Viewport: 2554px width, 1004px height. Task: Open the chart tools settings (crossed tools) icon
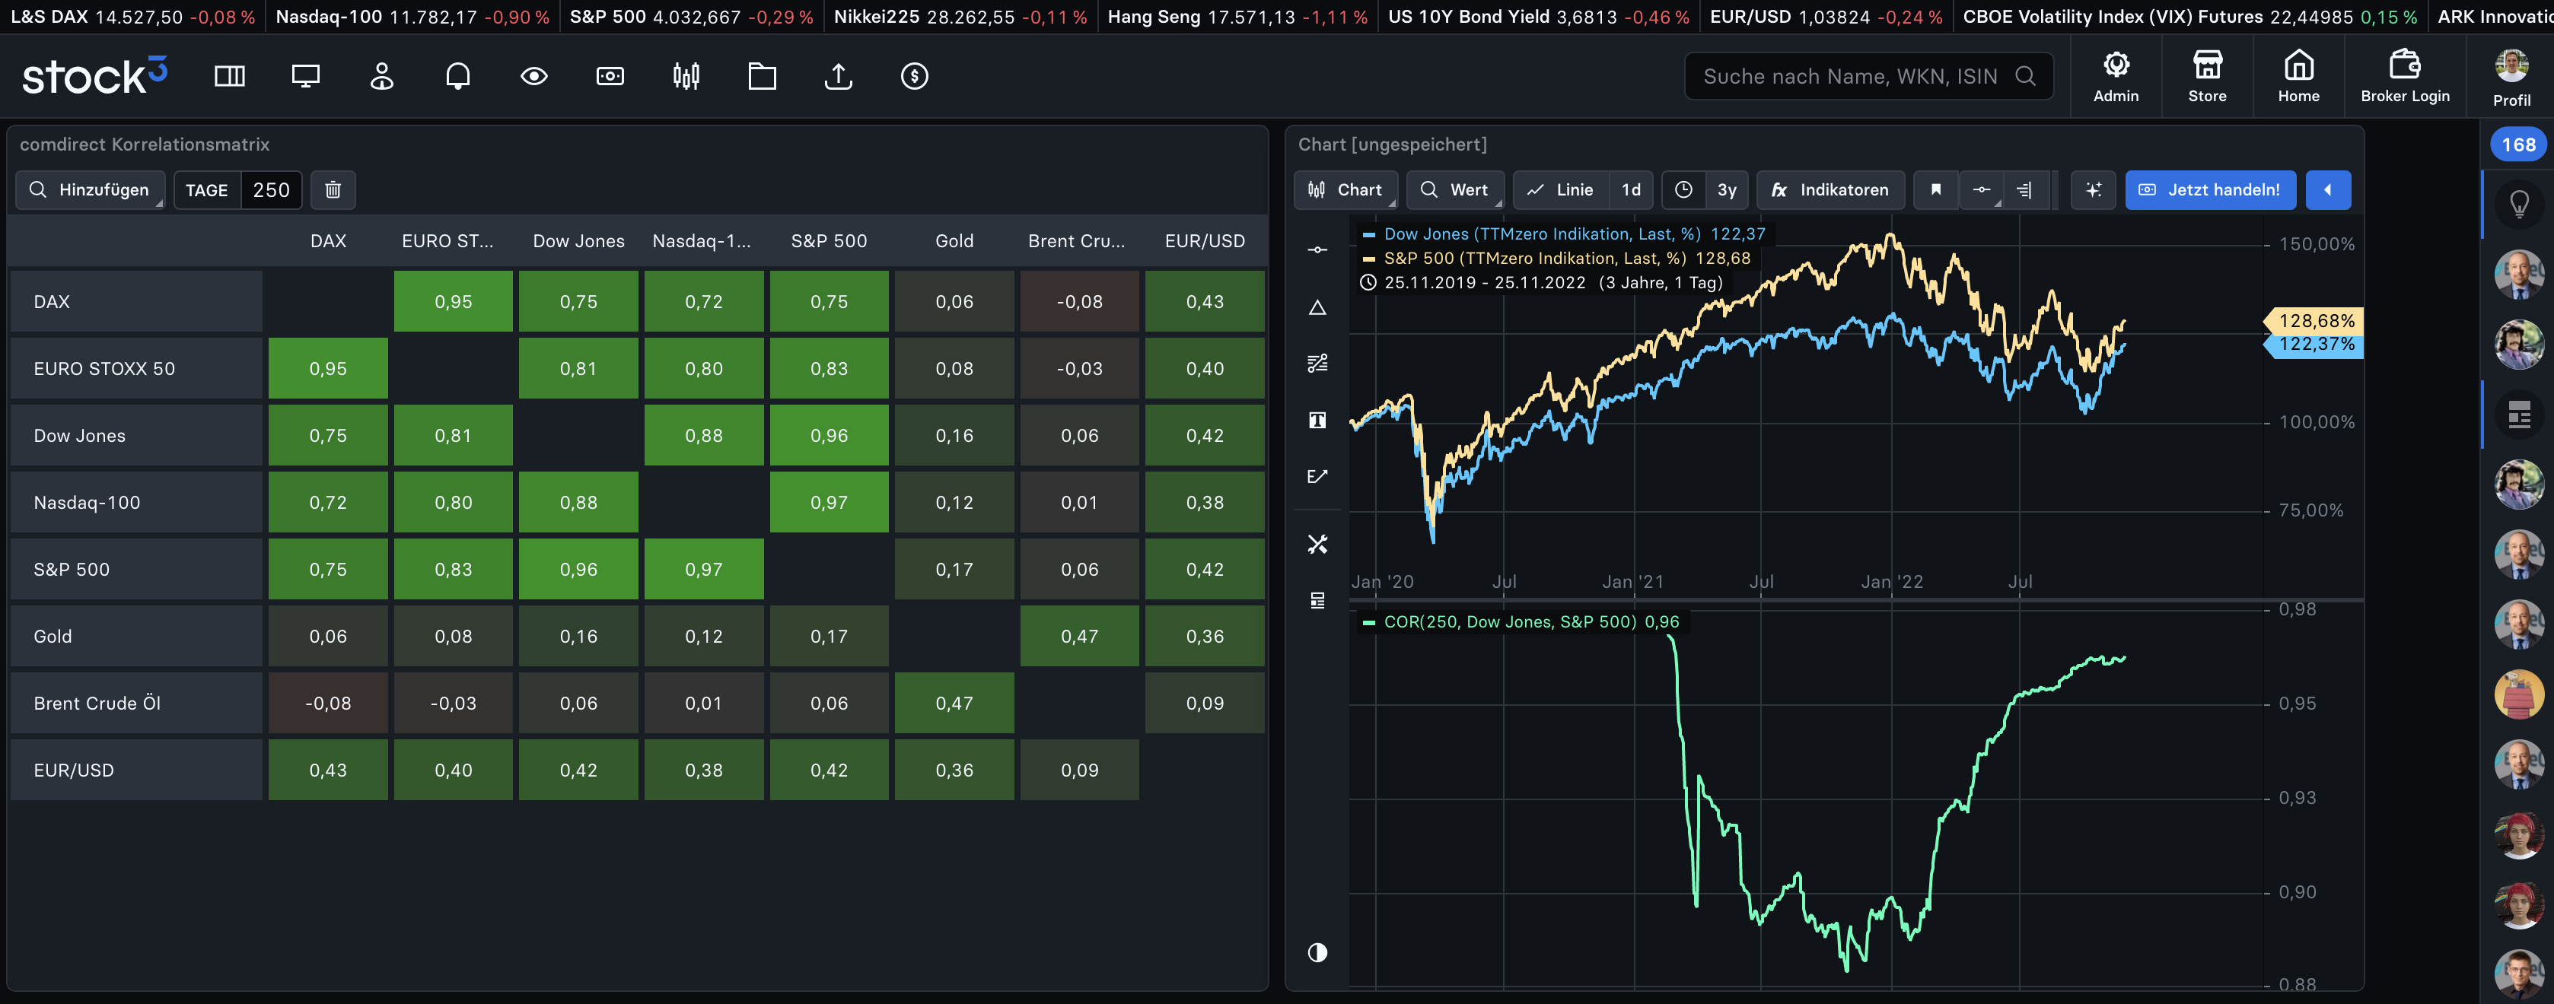pyautogui.click(x=1317, y=544)
